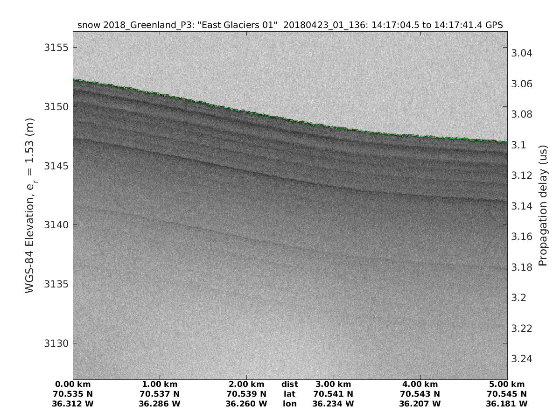Click the 3145 elevation tick label
The height and width of the screenshot is (420, 560).
(56, 166)
